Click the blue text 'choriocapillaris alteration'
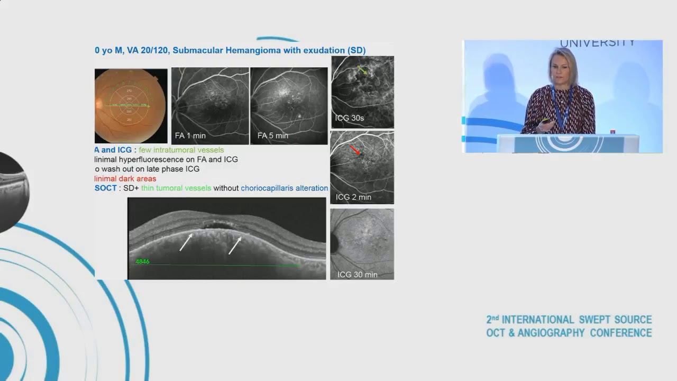This screenshot has width=677, height=381. pos(285,188)
